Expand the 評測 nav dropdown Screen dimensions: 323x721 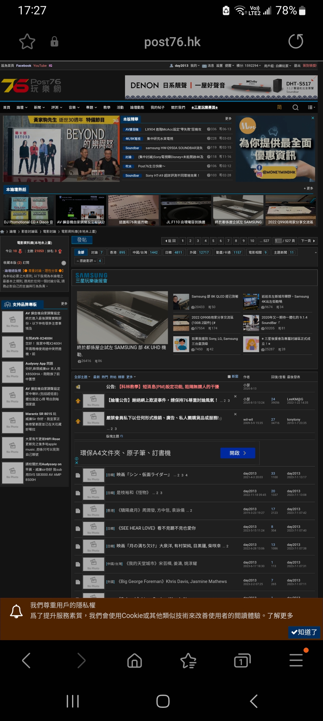click(57, 107)
